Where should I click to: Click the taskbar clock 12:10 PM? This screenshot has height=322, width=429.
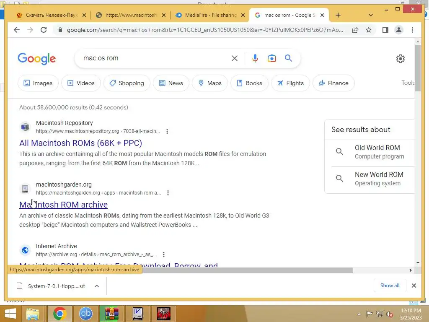pyautogui.click(x=411, y=314)
